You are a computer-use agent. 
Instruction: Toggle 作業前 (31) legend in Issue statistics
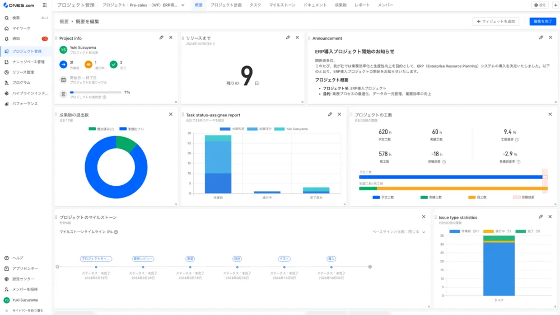464,231
